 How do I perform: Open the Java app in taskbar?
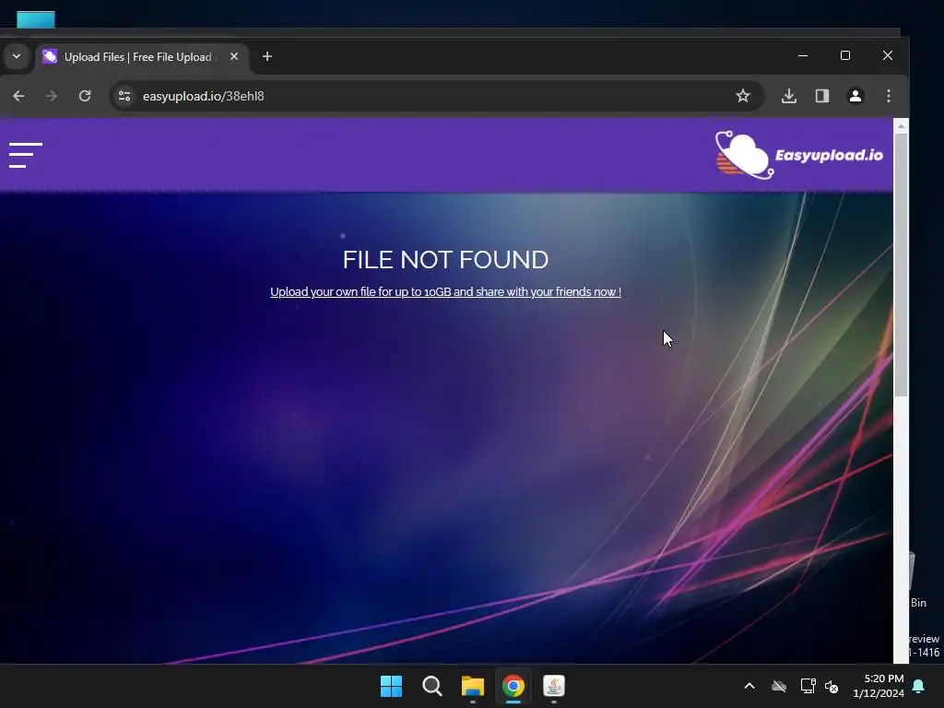[x=554, y=686]
